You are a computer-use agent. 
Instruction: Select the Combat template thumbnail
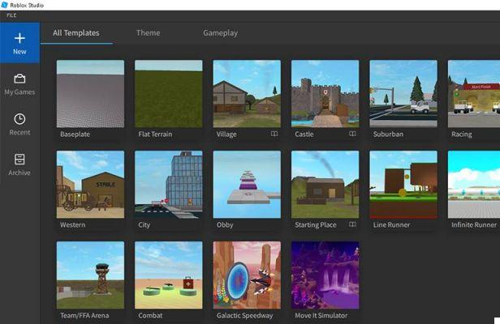tap(169, 275)
